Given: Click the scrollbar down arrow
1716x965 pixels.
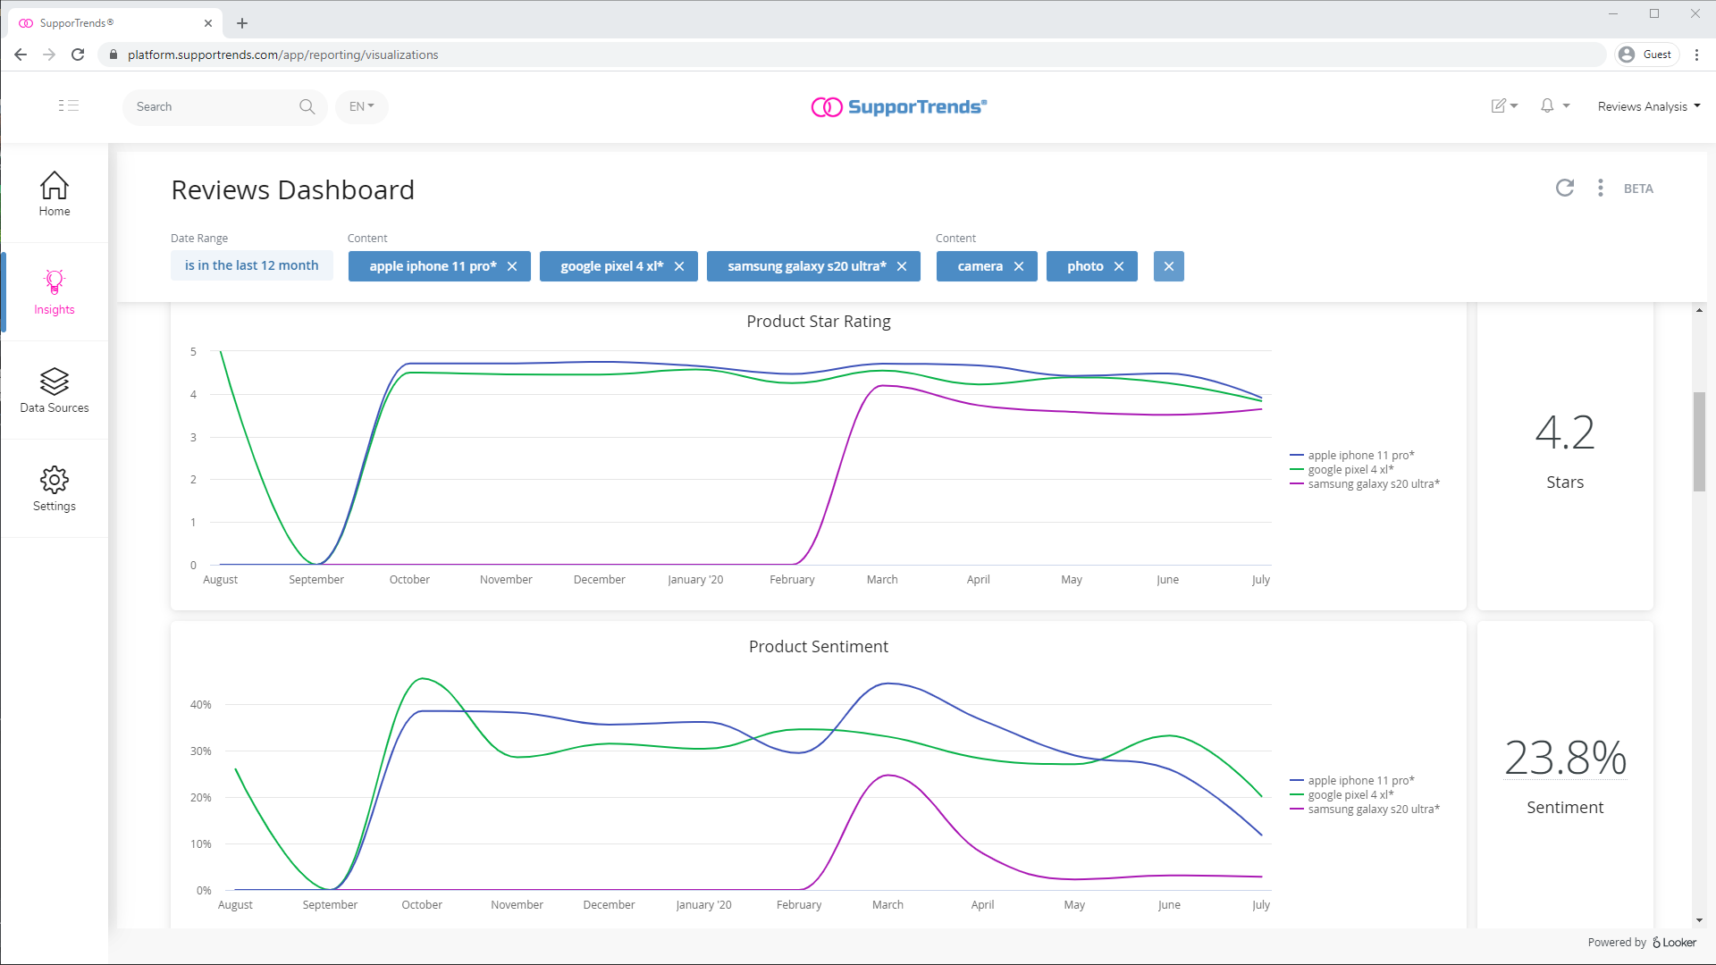Looking at the screenshot, I should tap(1699, 920).
